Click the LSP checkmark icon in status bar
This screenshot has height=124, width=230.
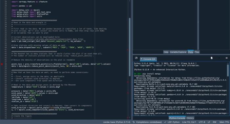point(165,122)
